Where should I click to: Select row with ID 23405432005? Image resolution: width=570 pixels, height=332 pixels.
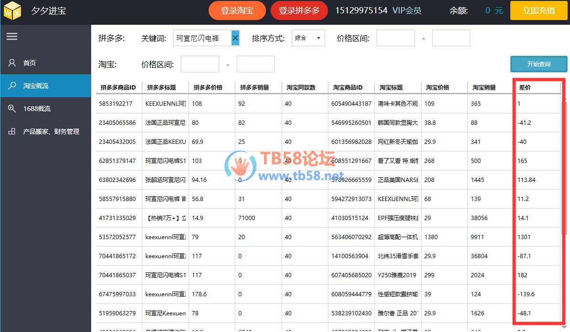tap(328, 142)
